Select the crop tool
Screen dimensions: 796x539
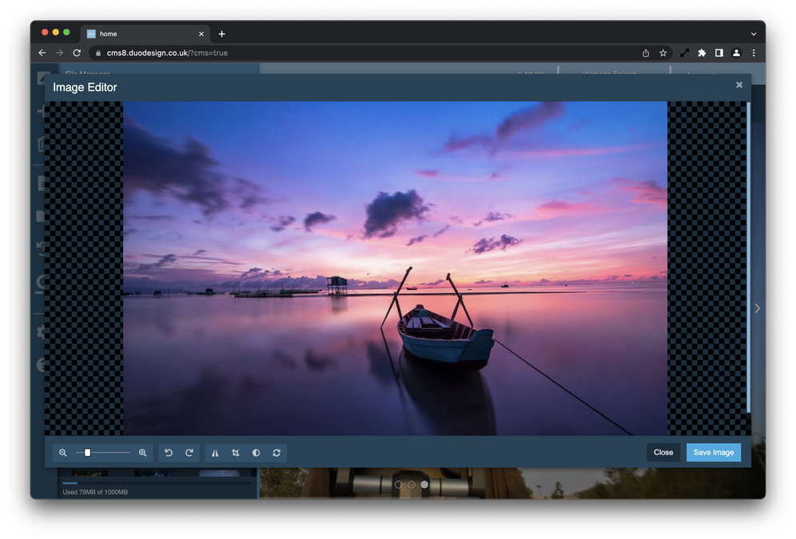coord(236,453)
